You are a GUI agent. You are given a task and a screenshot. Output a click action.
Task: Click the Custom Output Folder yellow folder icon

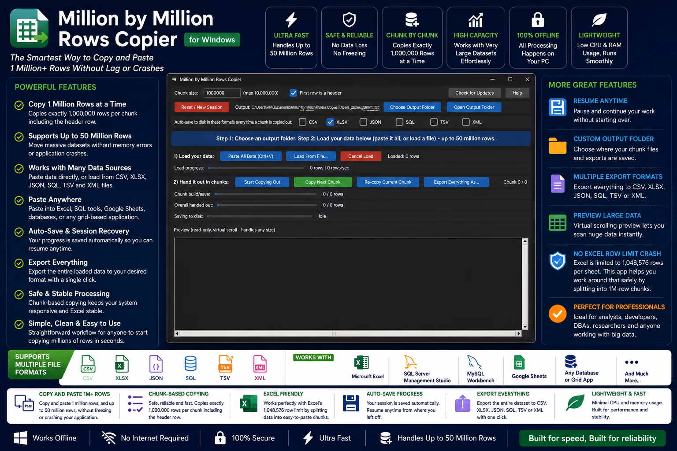(x=558, y=146)
